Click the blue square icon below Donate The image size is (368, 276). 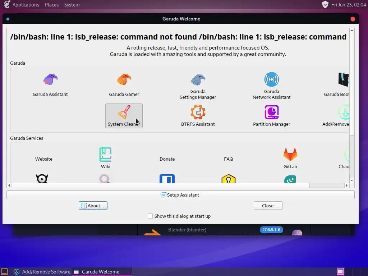tap(167, 178)
